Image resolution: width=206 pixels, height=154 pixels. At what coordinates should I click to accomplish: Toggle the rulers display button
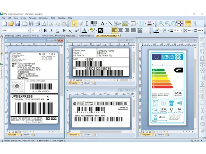tap(188, 24)
